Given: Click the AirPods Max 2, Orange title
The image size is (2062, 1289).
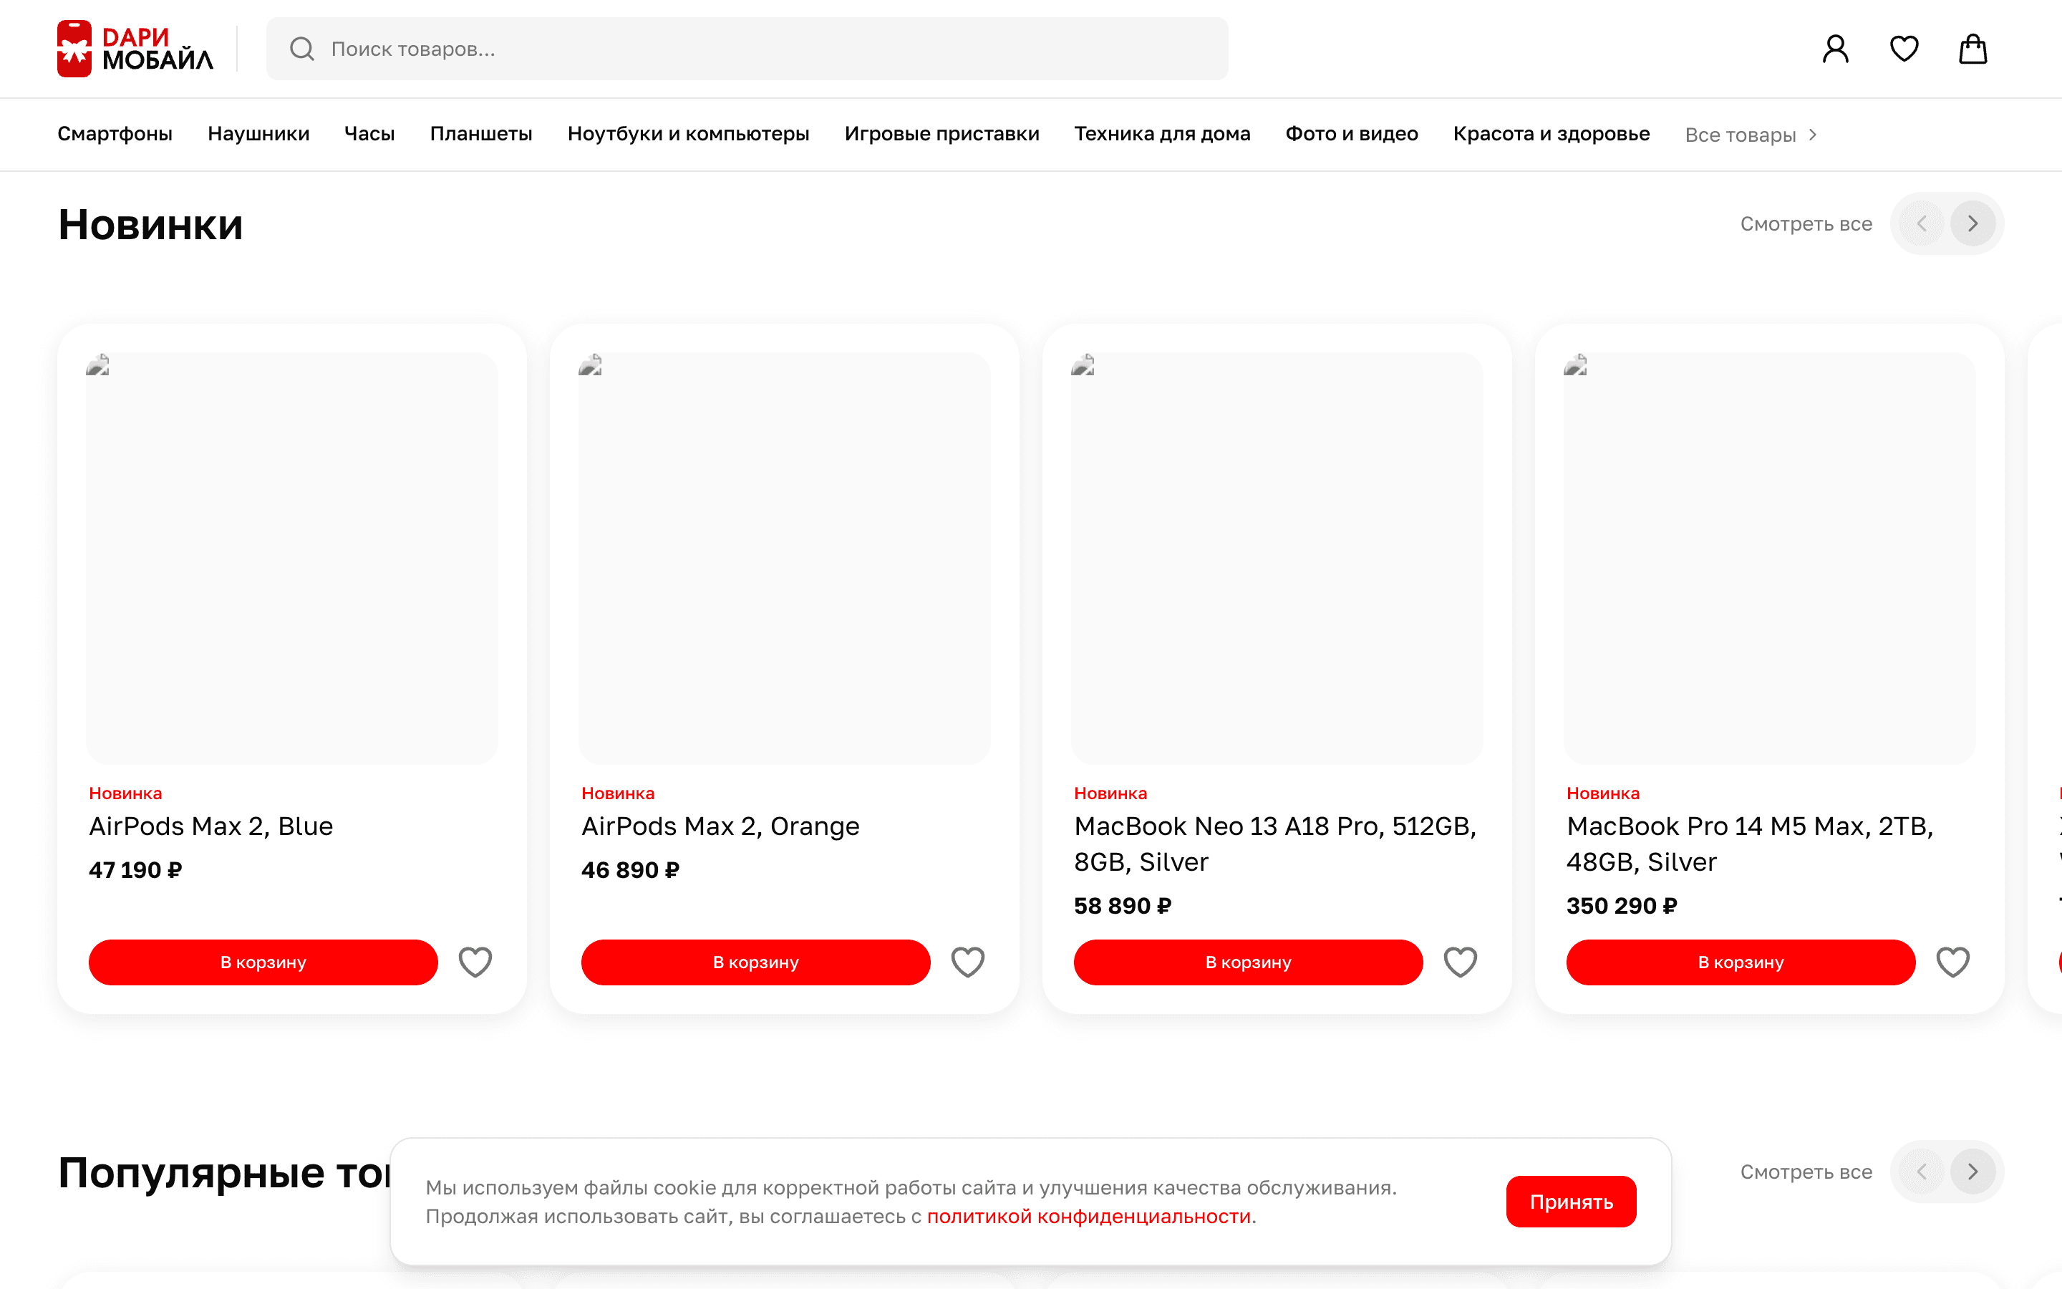Looking at the screenshot, I should 720,826.
